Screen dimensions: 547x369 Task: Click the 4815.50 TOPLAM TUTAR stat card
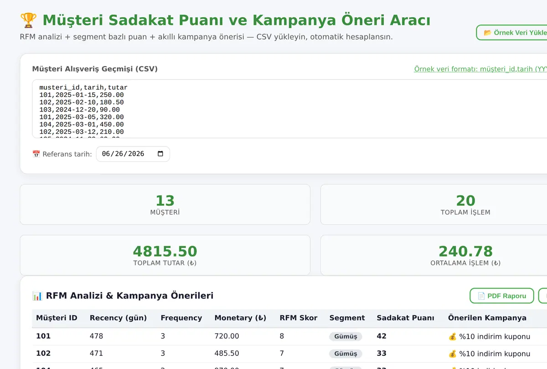pos(165,255)
